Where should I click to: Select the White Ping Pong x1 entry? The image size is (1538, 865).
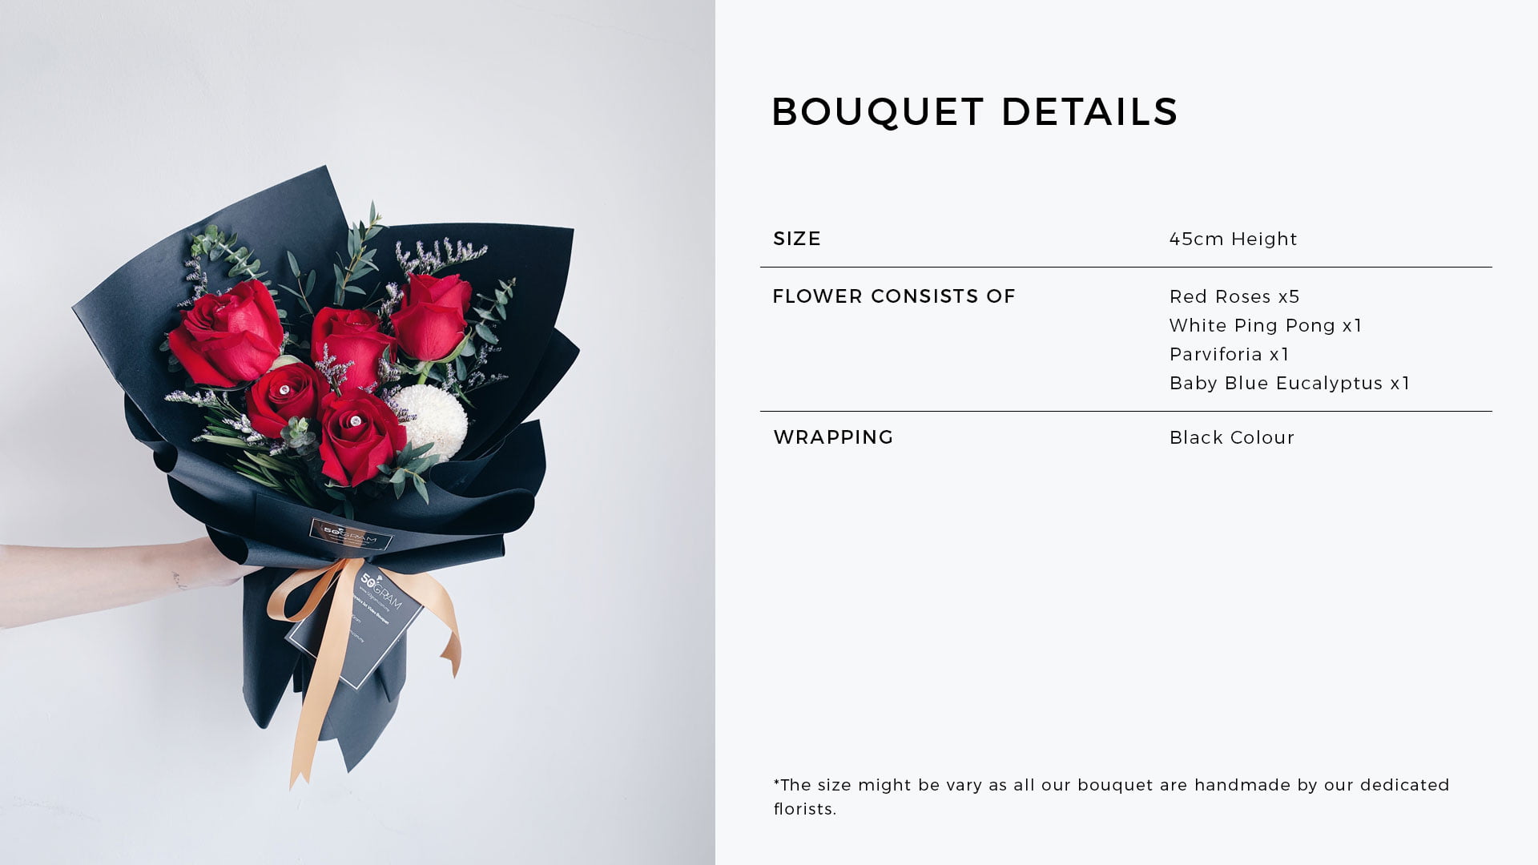click(x=1266, y=325)
